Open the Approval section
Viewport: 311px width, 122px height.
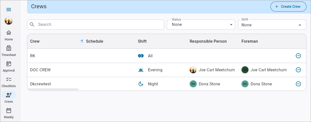(x=9, y=67)
